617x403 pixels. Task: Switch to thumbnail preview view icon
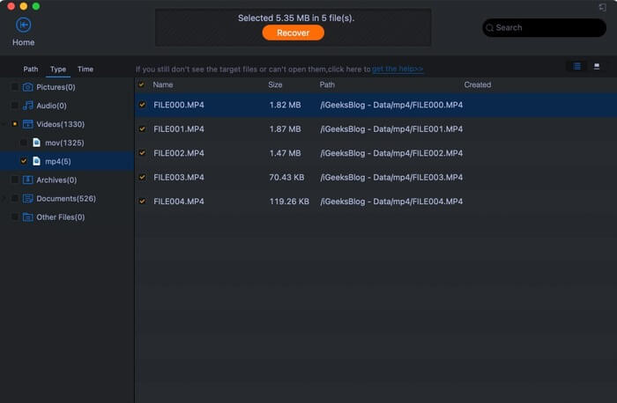[x=597, y=66]
